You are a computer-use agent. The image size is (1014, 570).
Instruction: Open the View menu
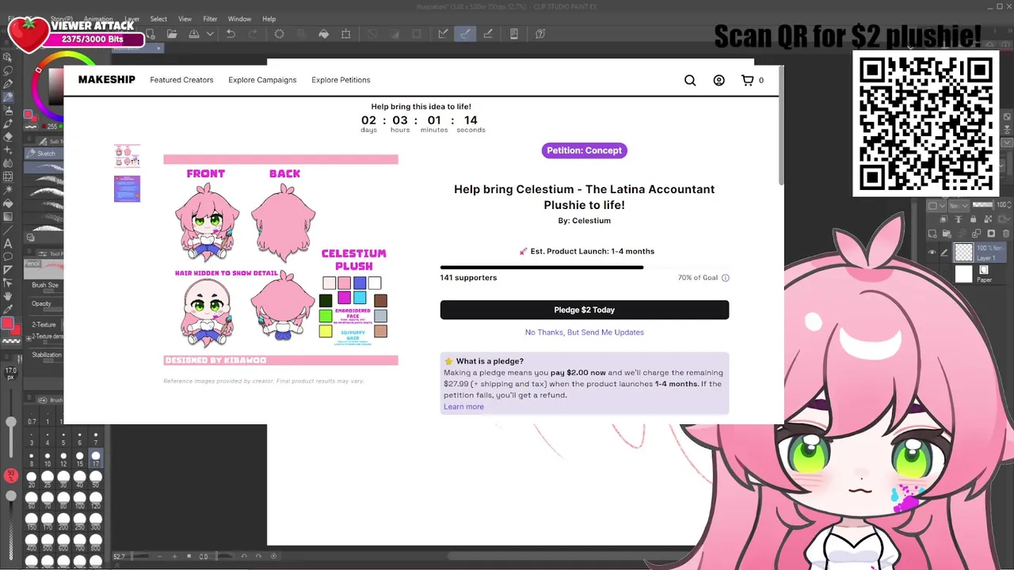coord(185,19)
